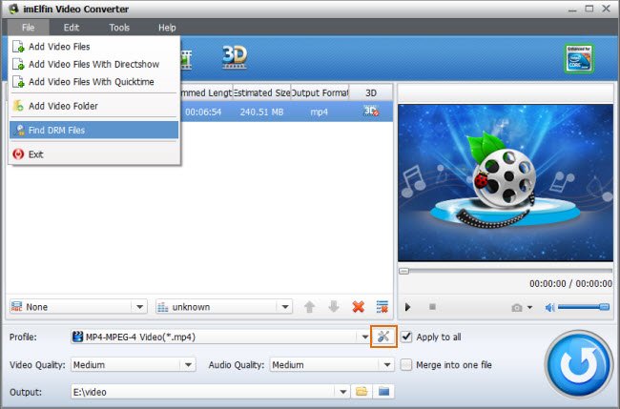Click the 3D column header
This screenshot has width=620, height=409.
pos(371,92)
